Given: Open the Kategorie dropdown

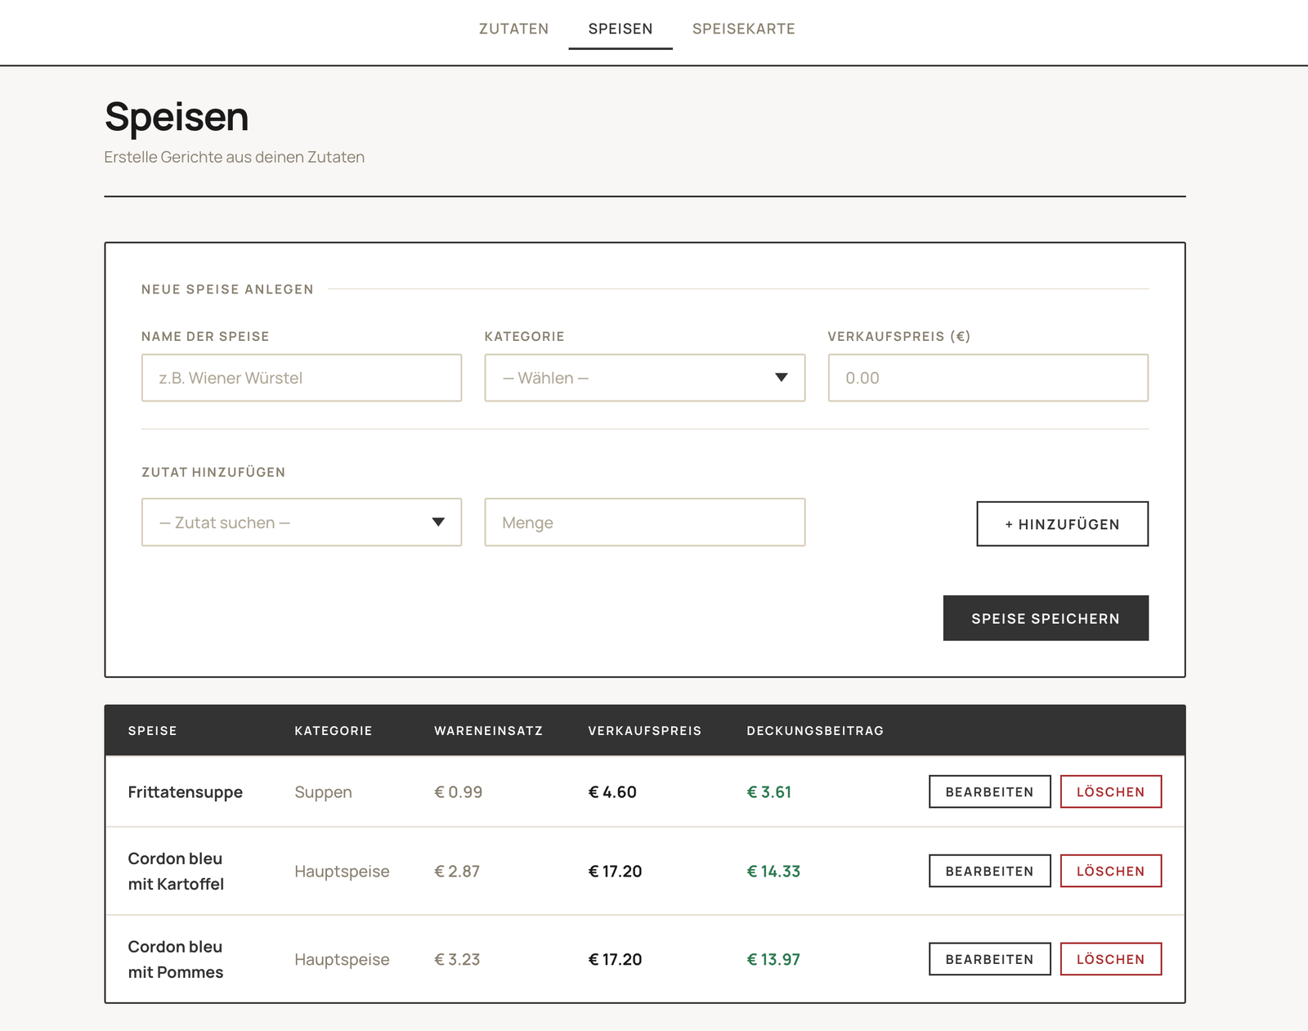Looking at the screenshot, I should [645, 378].
